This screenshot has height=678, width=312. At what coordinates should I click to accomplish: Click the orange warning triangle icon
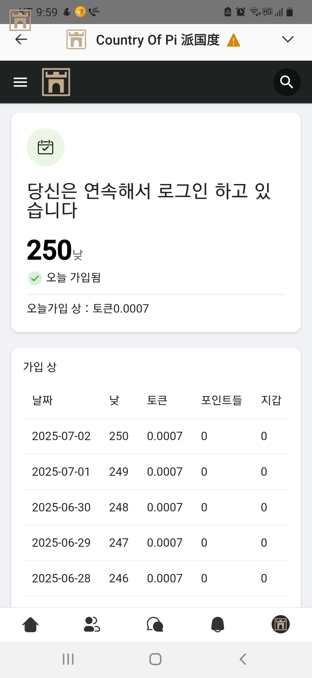pyautogui.click(x=233, y=40)
